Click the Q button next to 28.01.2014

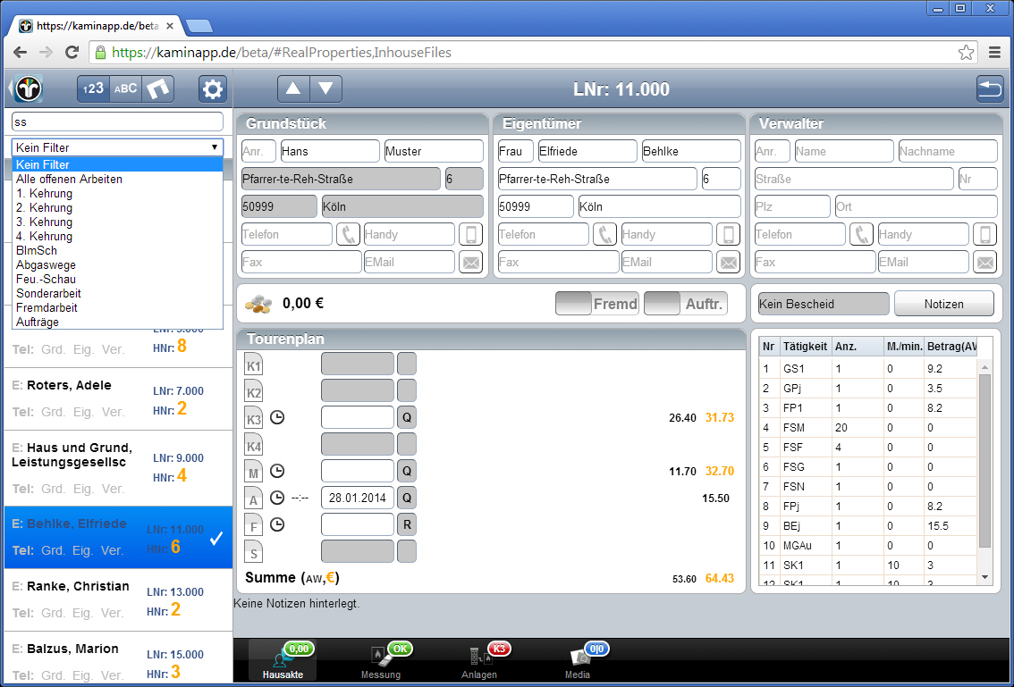coord(407,498)
